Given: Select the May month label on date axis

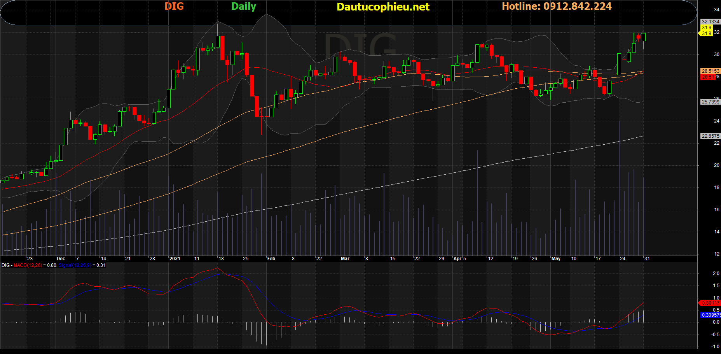Looking at the screenshot, I should [556, 259].
